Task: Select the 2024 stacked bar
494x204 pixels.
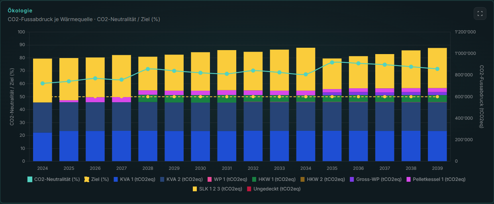Action: coord(42,110)
